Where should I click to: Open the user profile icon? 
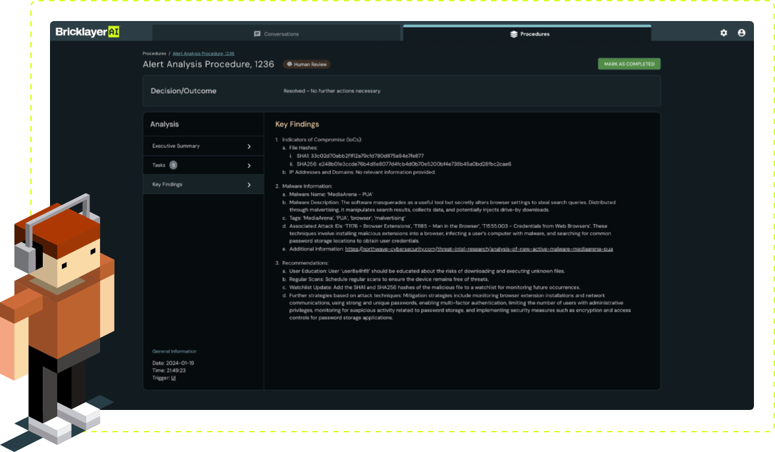coord(742,32)
